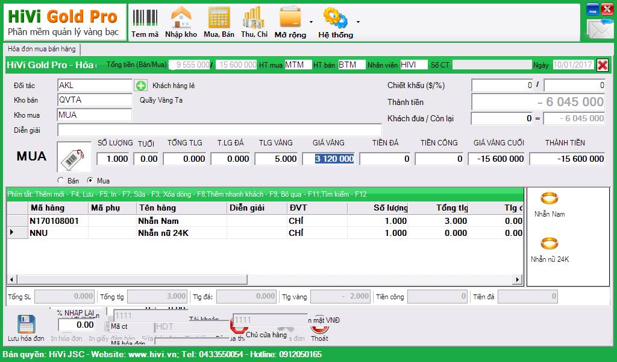Click the barcode tag icon beside MUA
The width and height of the screenshot is (617, 362).
(x=74, y=159)
